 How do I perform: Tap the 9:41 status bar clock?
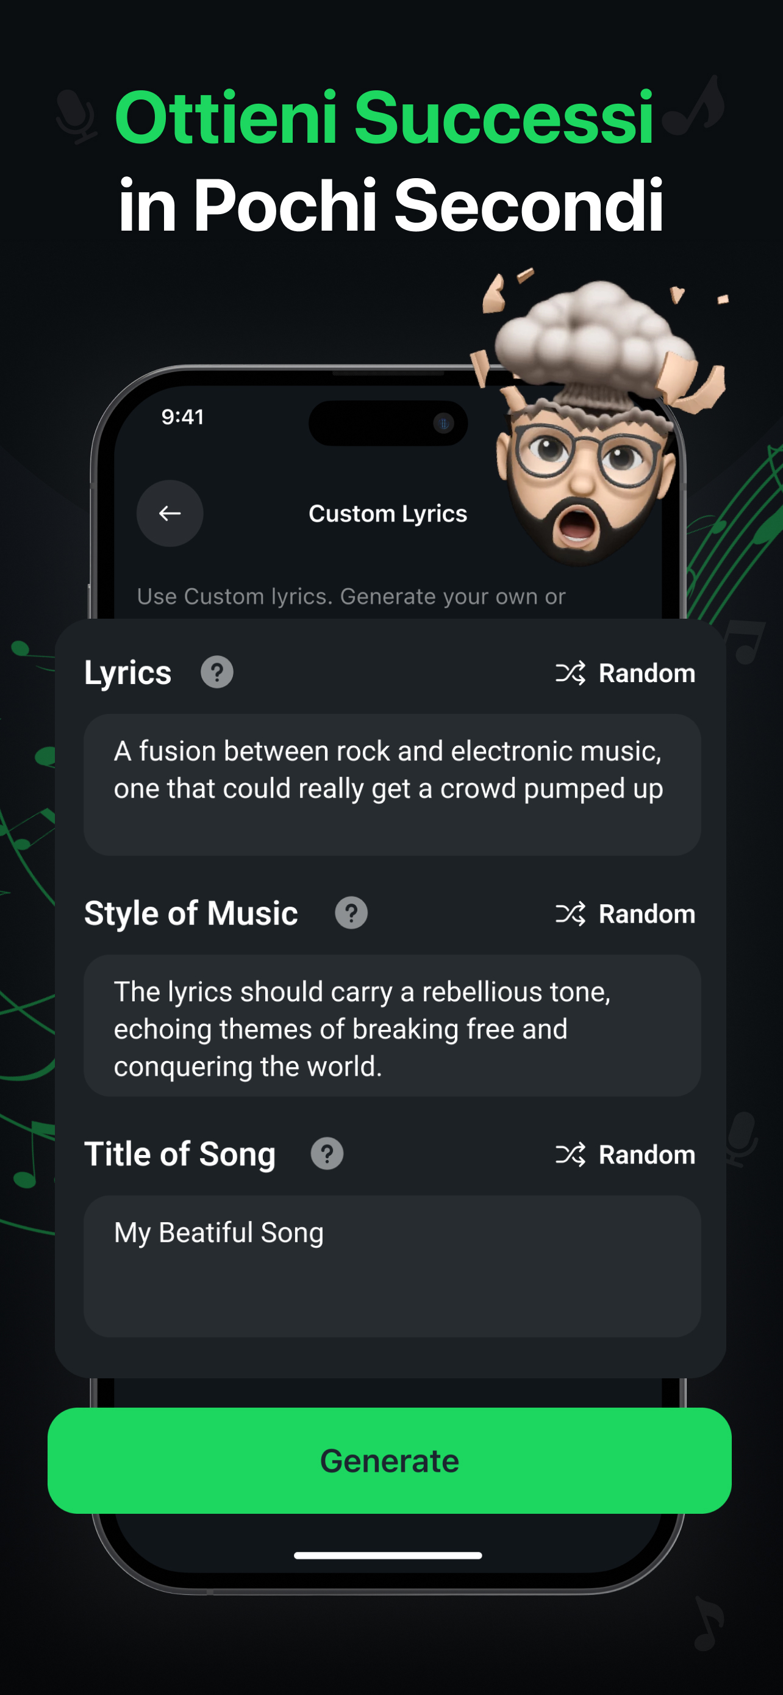(183, 417)
